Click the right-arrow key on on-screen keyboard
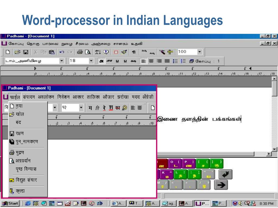 click(x=221, y=185)
